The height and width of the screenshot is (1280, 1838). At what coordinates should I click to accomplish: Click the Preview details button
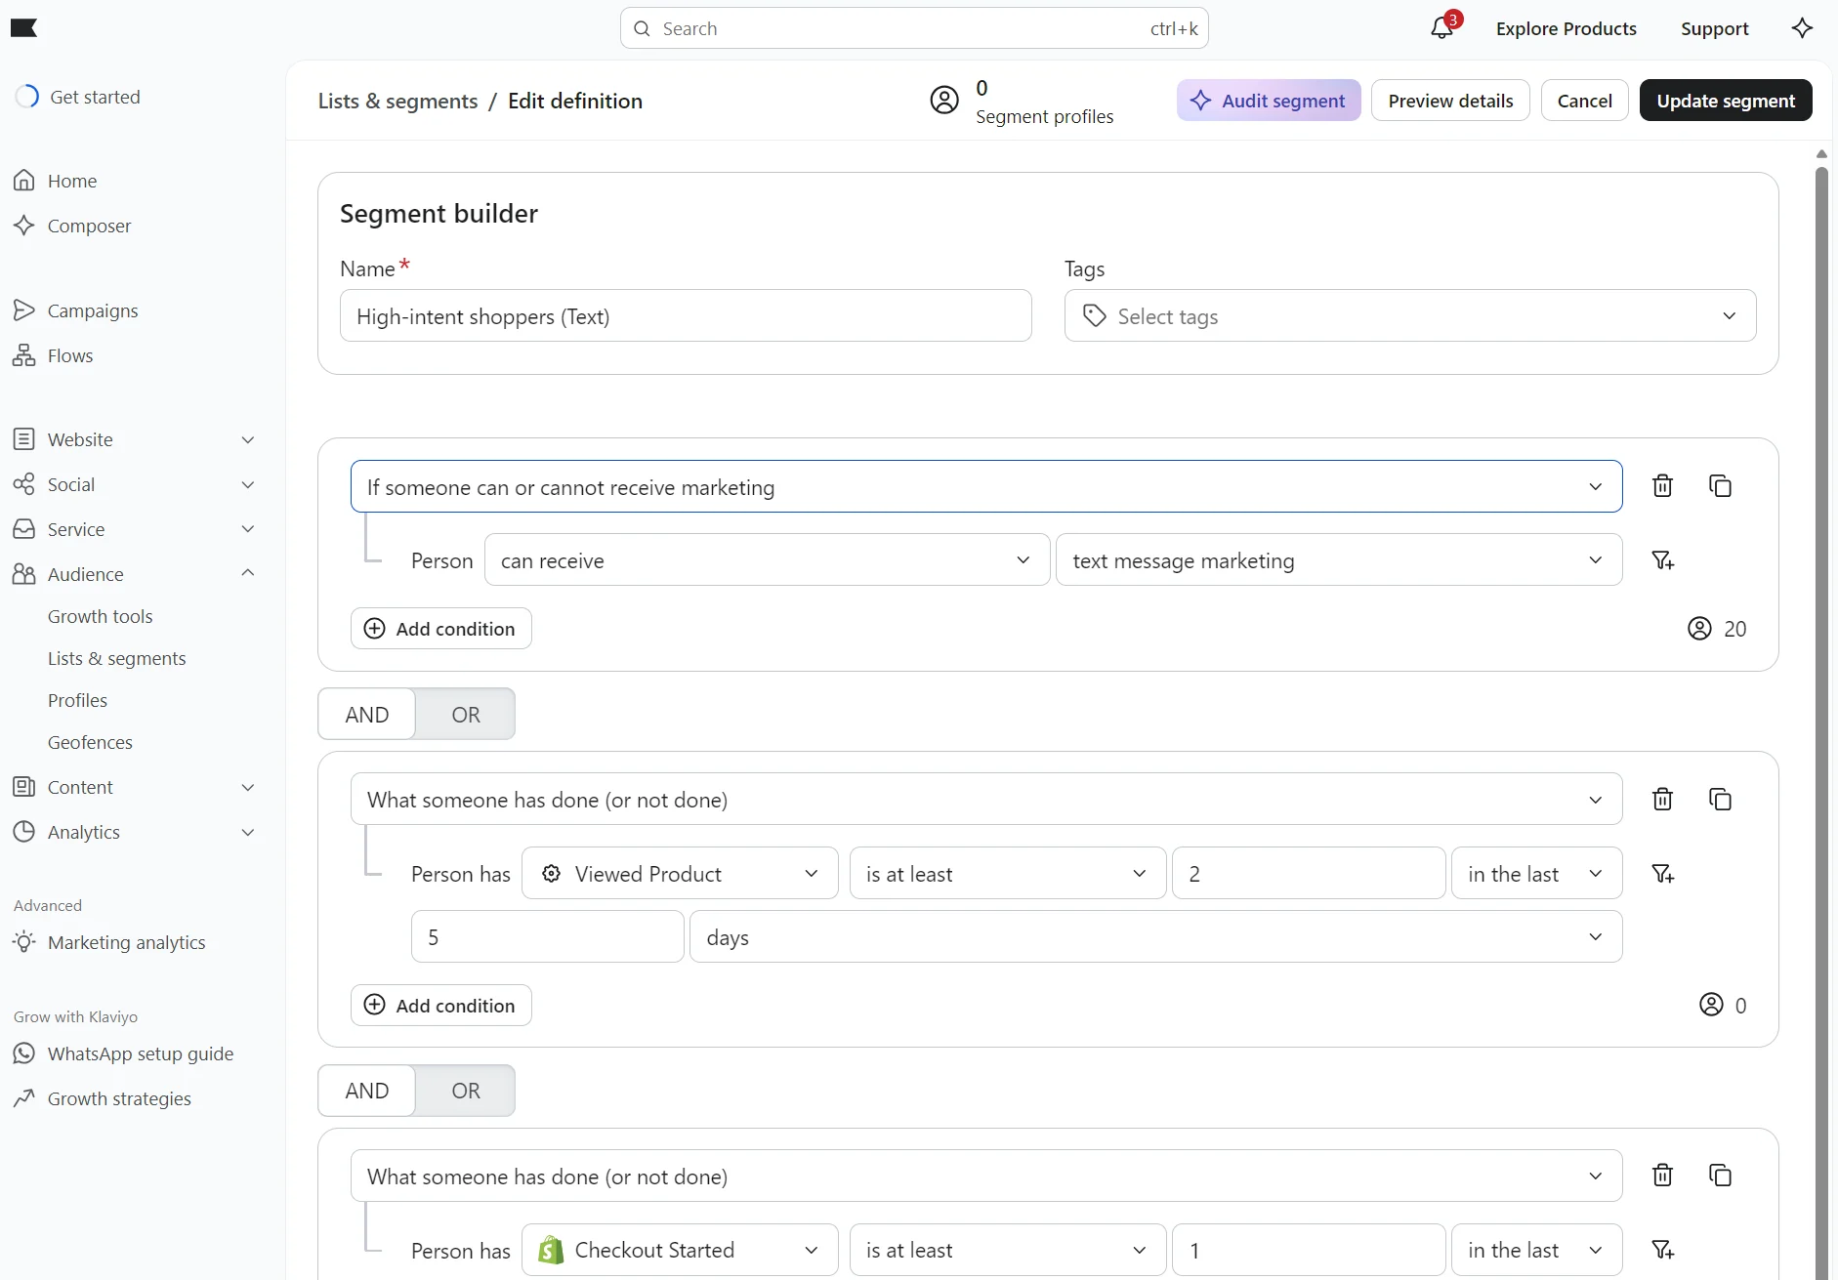click(x=1450, y=101)
